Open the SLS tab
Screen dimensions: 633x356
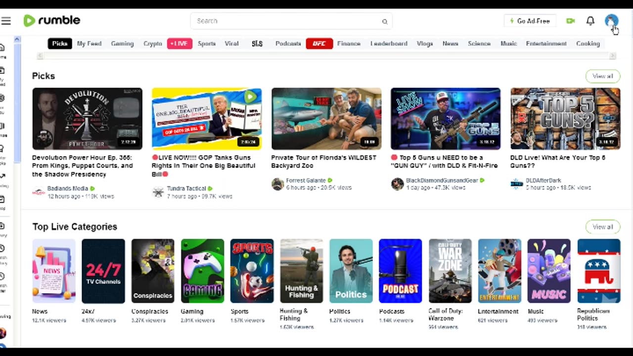[257, 44]
